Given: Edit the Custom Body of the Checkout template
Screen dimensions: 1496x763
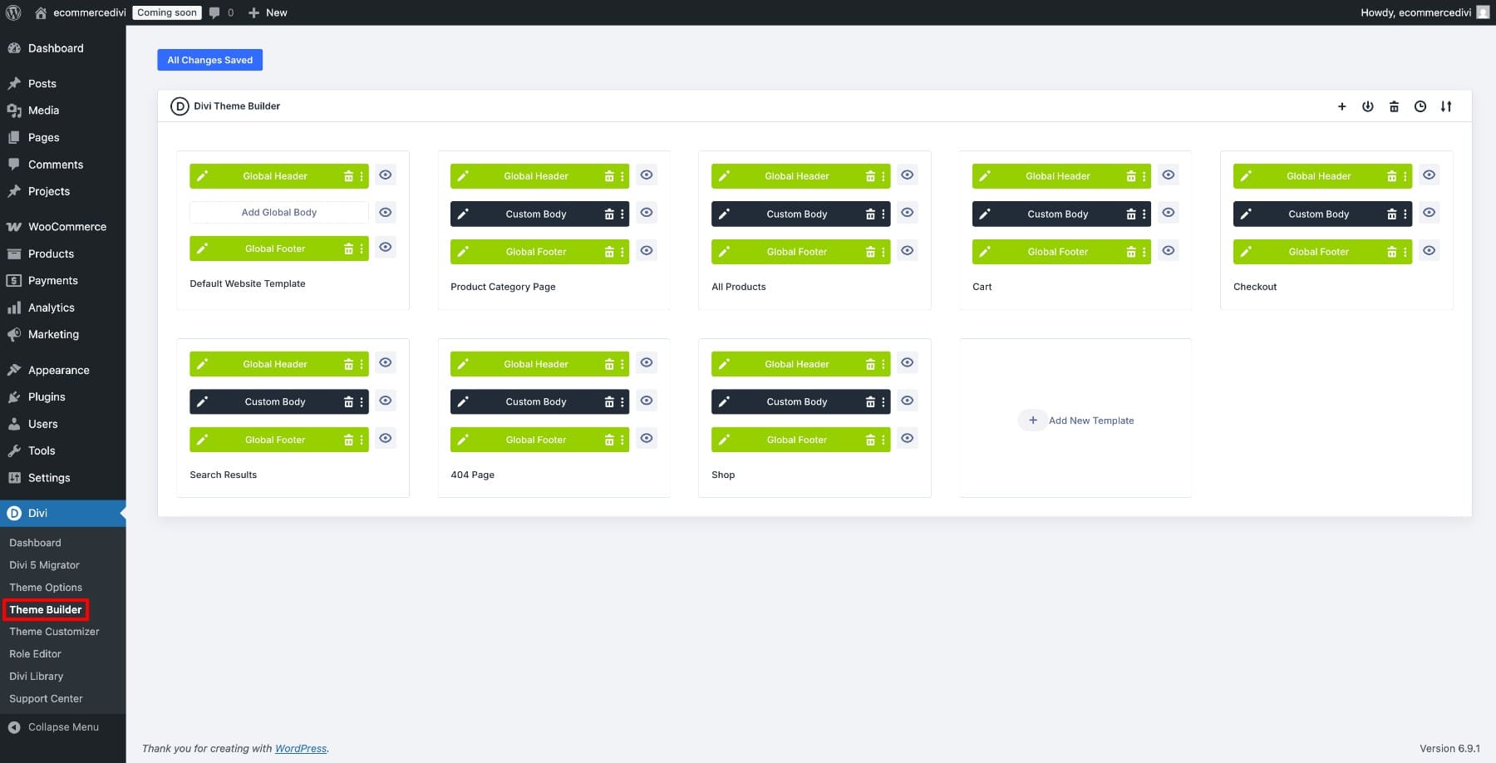Looking at the screenshot, I should pos(1246,214).
